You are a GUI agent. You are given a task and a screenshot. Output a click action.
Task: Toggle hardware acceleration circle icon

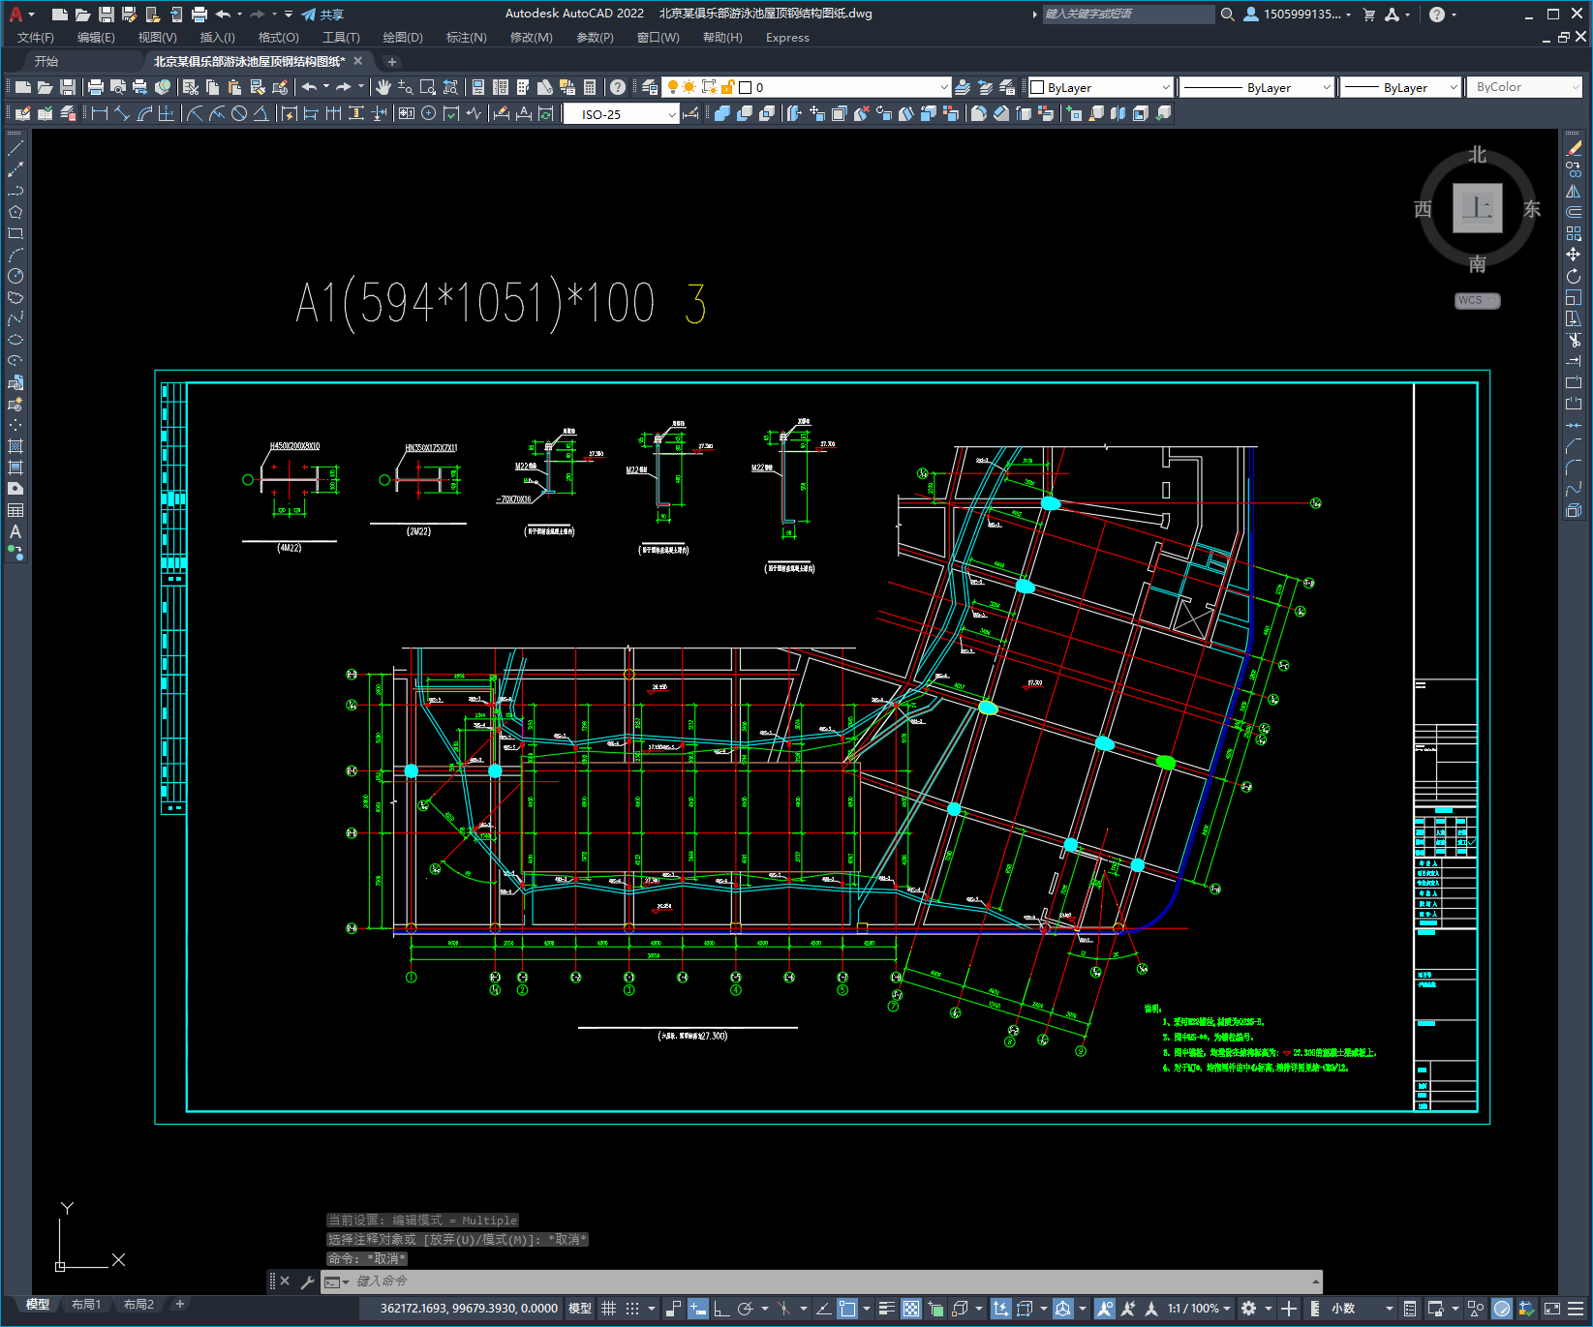[1502, 1309]
